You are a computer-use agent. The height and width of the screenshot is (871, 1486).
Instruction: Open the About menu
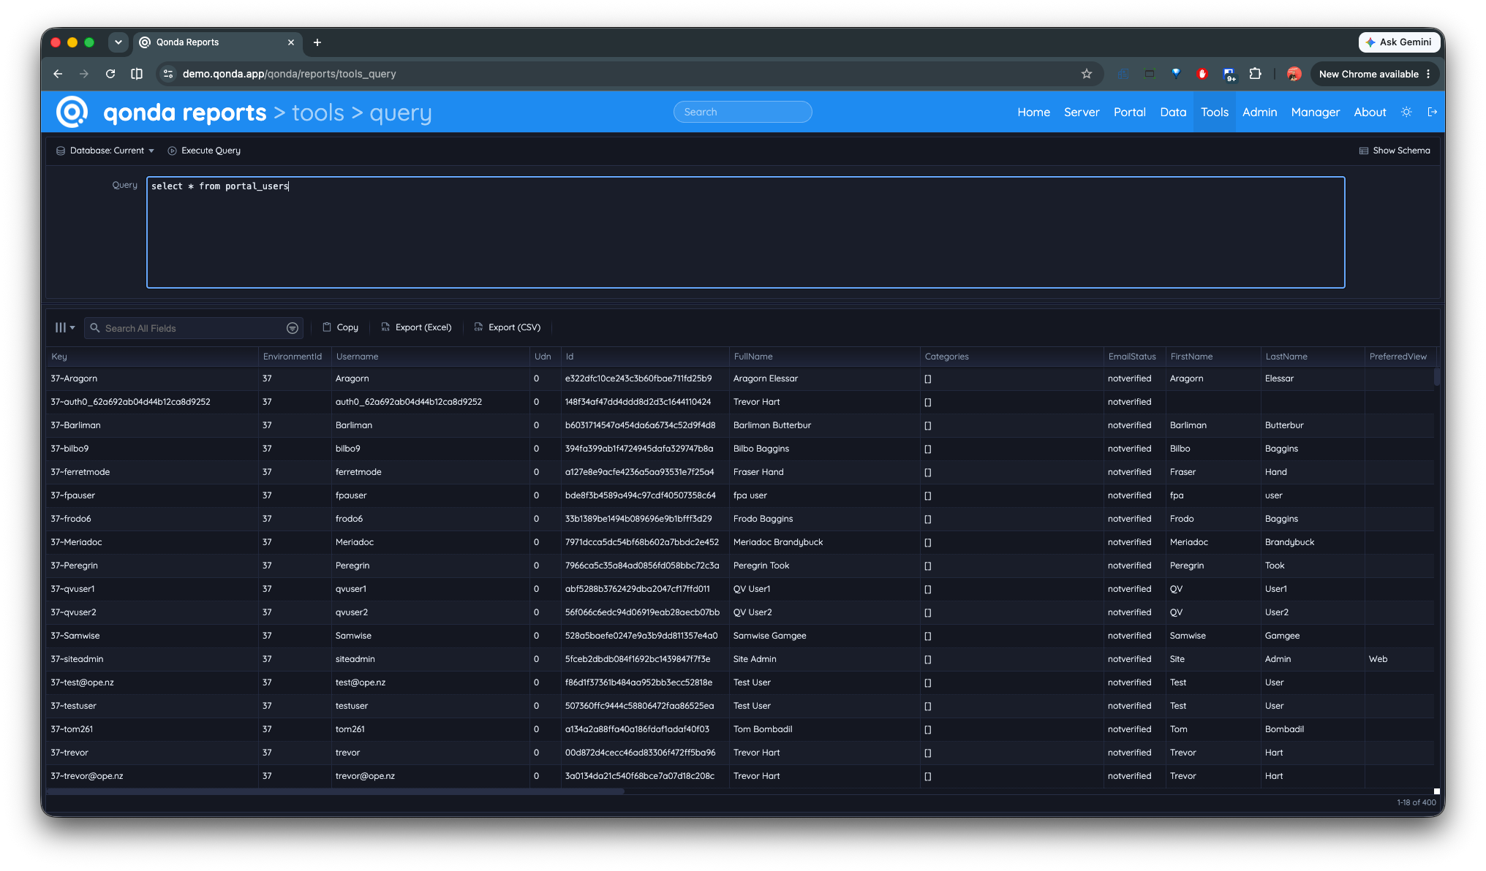pyautogui.click(x=1370, y=112)
